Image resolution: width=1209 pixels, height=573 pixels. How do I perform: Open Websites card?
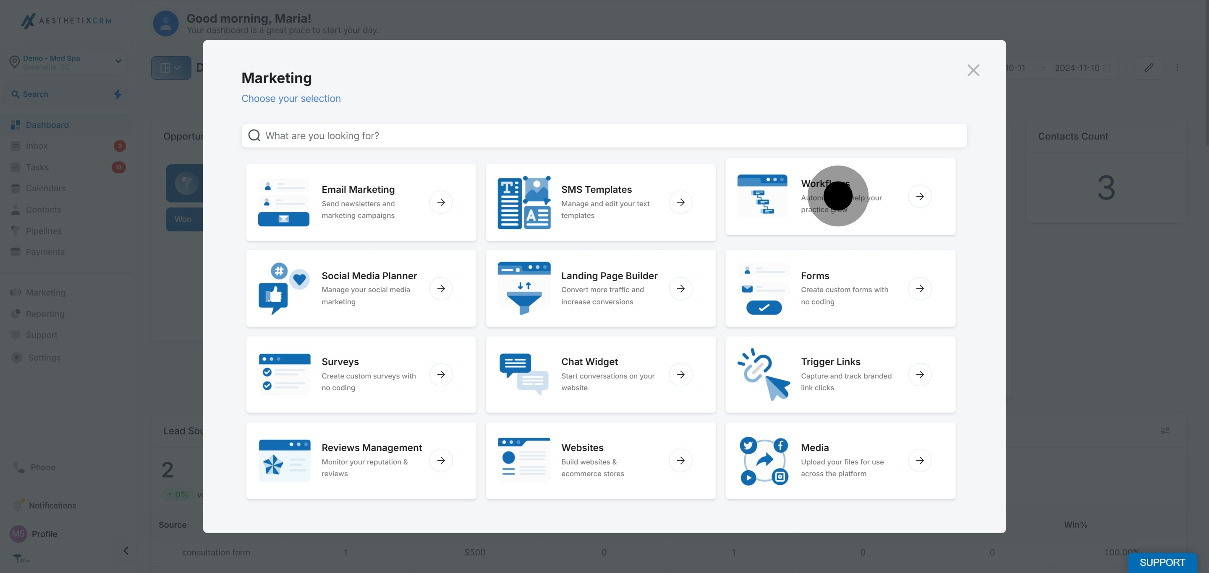coord(600,461)
